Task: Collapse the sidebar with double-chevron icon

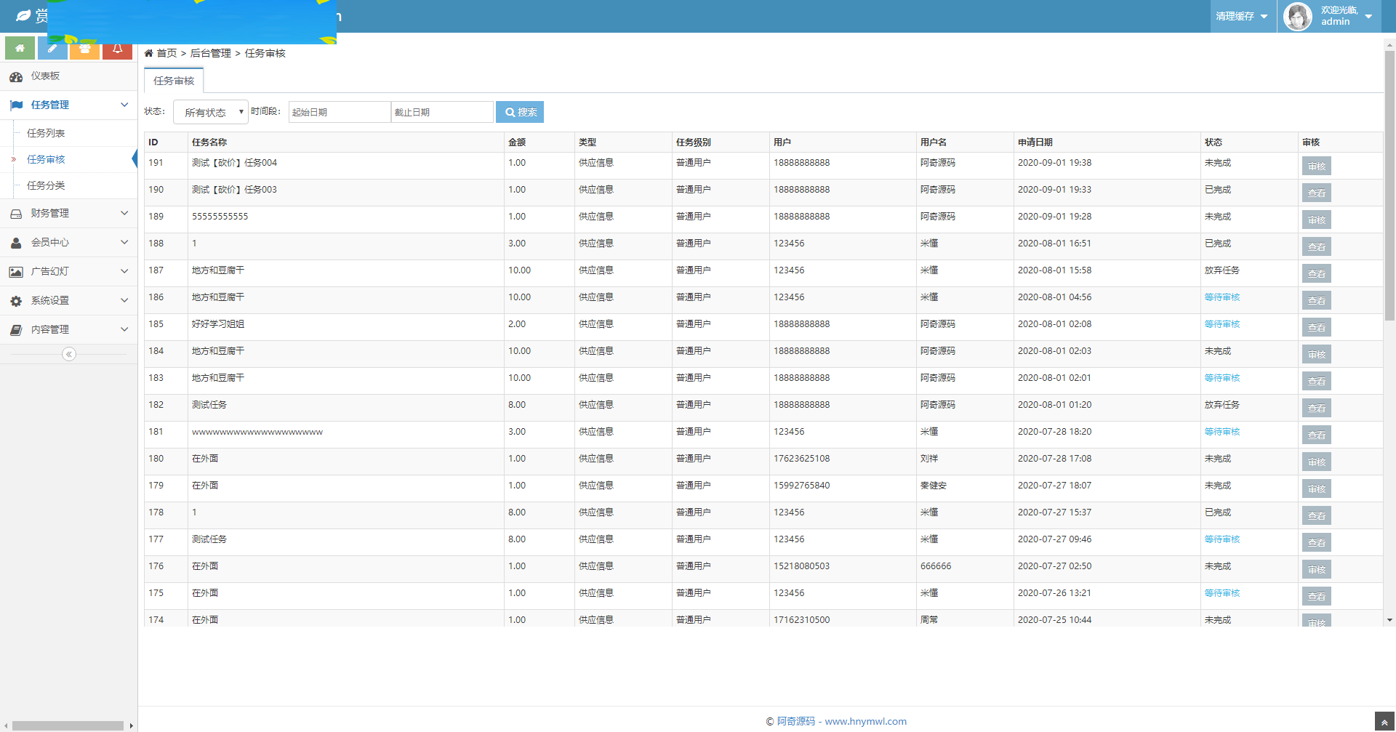Action: 69,354
